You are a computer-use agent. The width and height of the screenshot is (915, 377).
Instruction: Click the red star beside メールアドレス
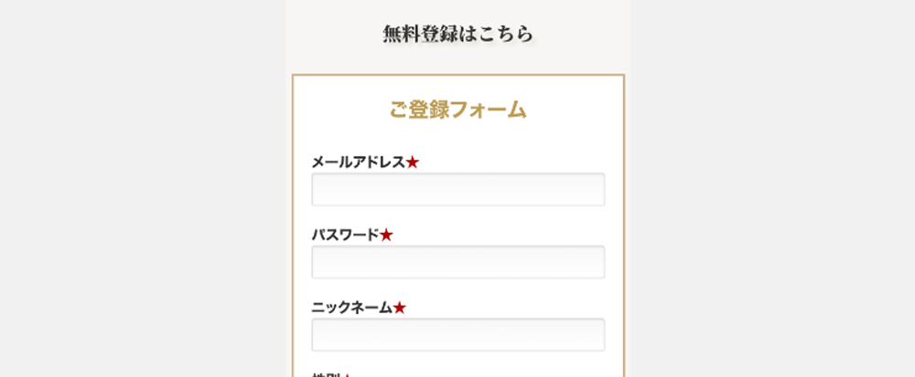click(x=413, y=162)
